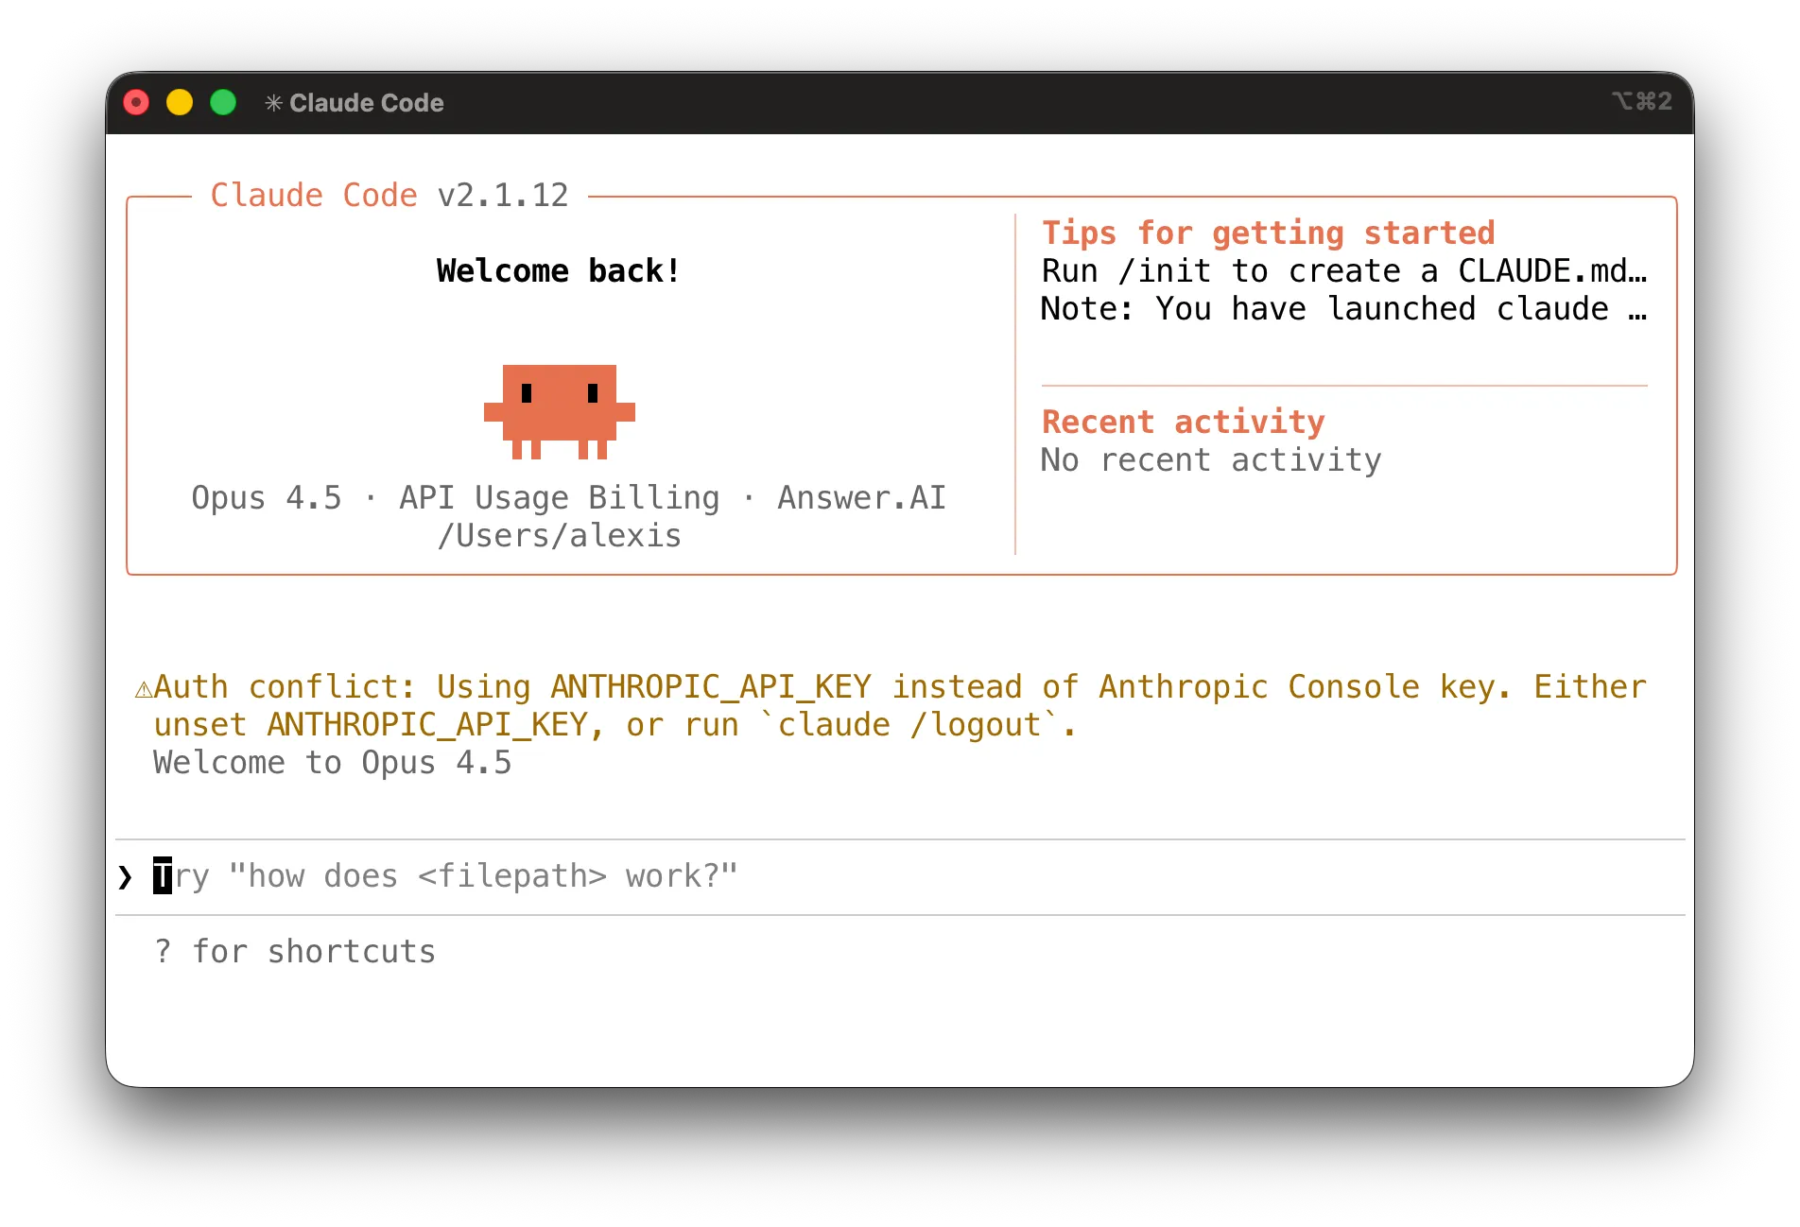Screen dimensions: 1800x1227
Task: Click the "Run /init to create a CLAUDE.md" tip
Action: [x=1344, y=271]
